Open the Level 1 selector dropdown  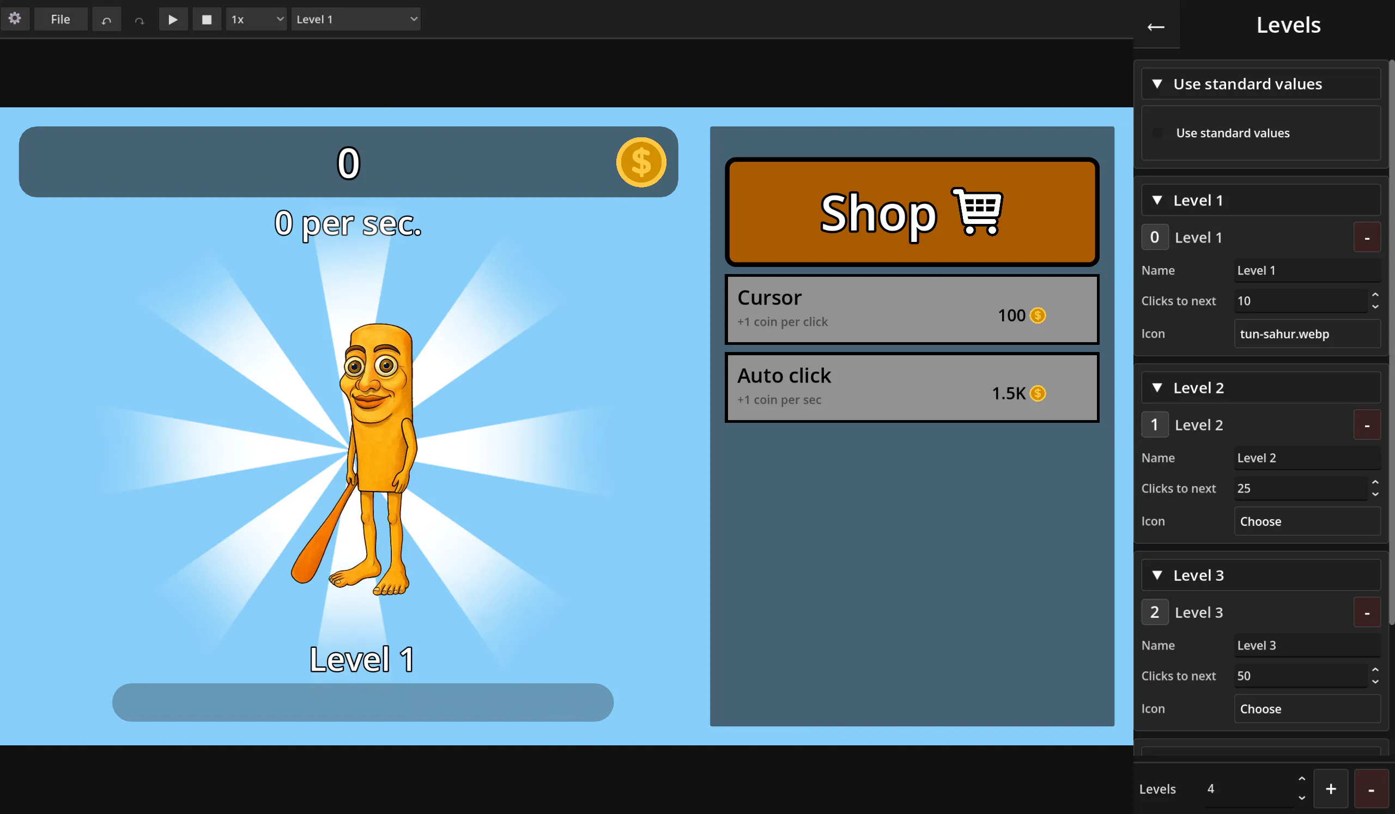click(x=355, y=20)
